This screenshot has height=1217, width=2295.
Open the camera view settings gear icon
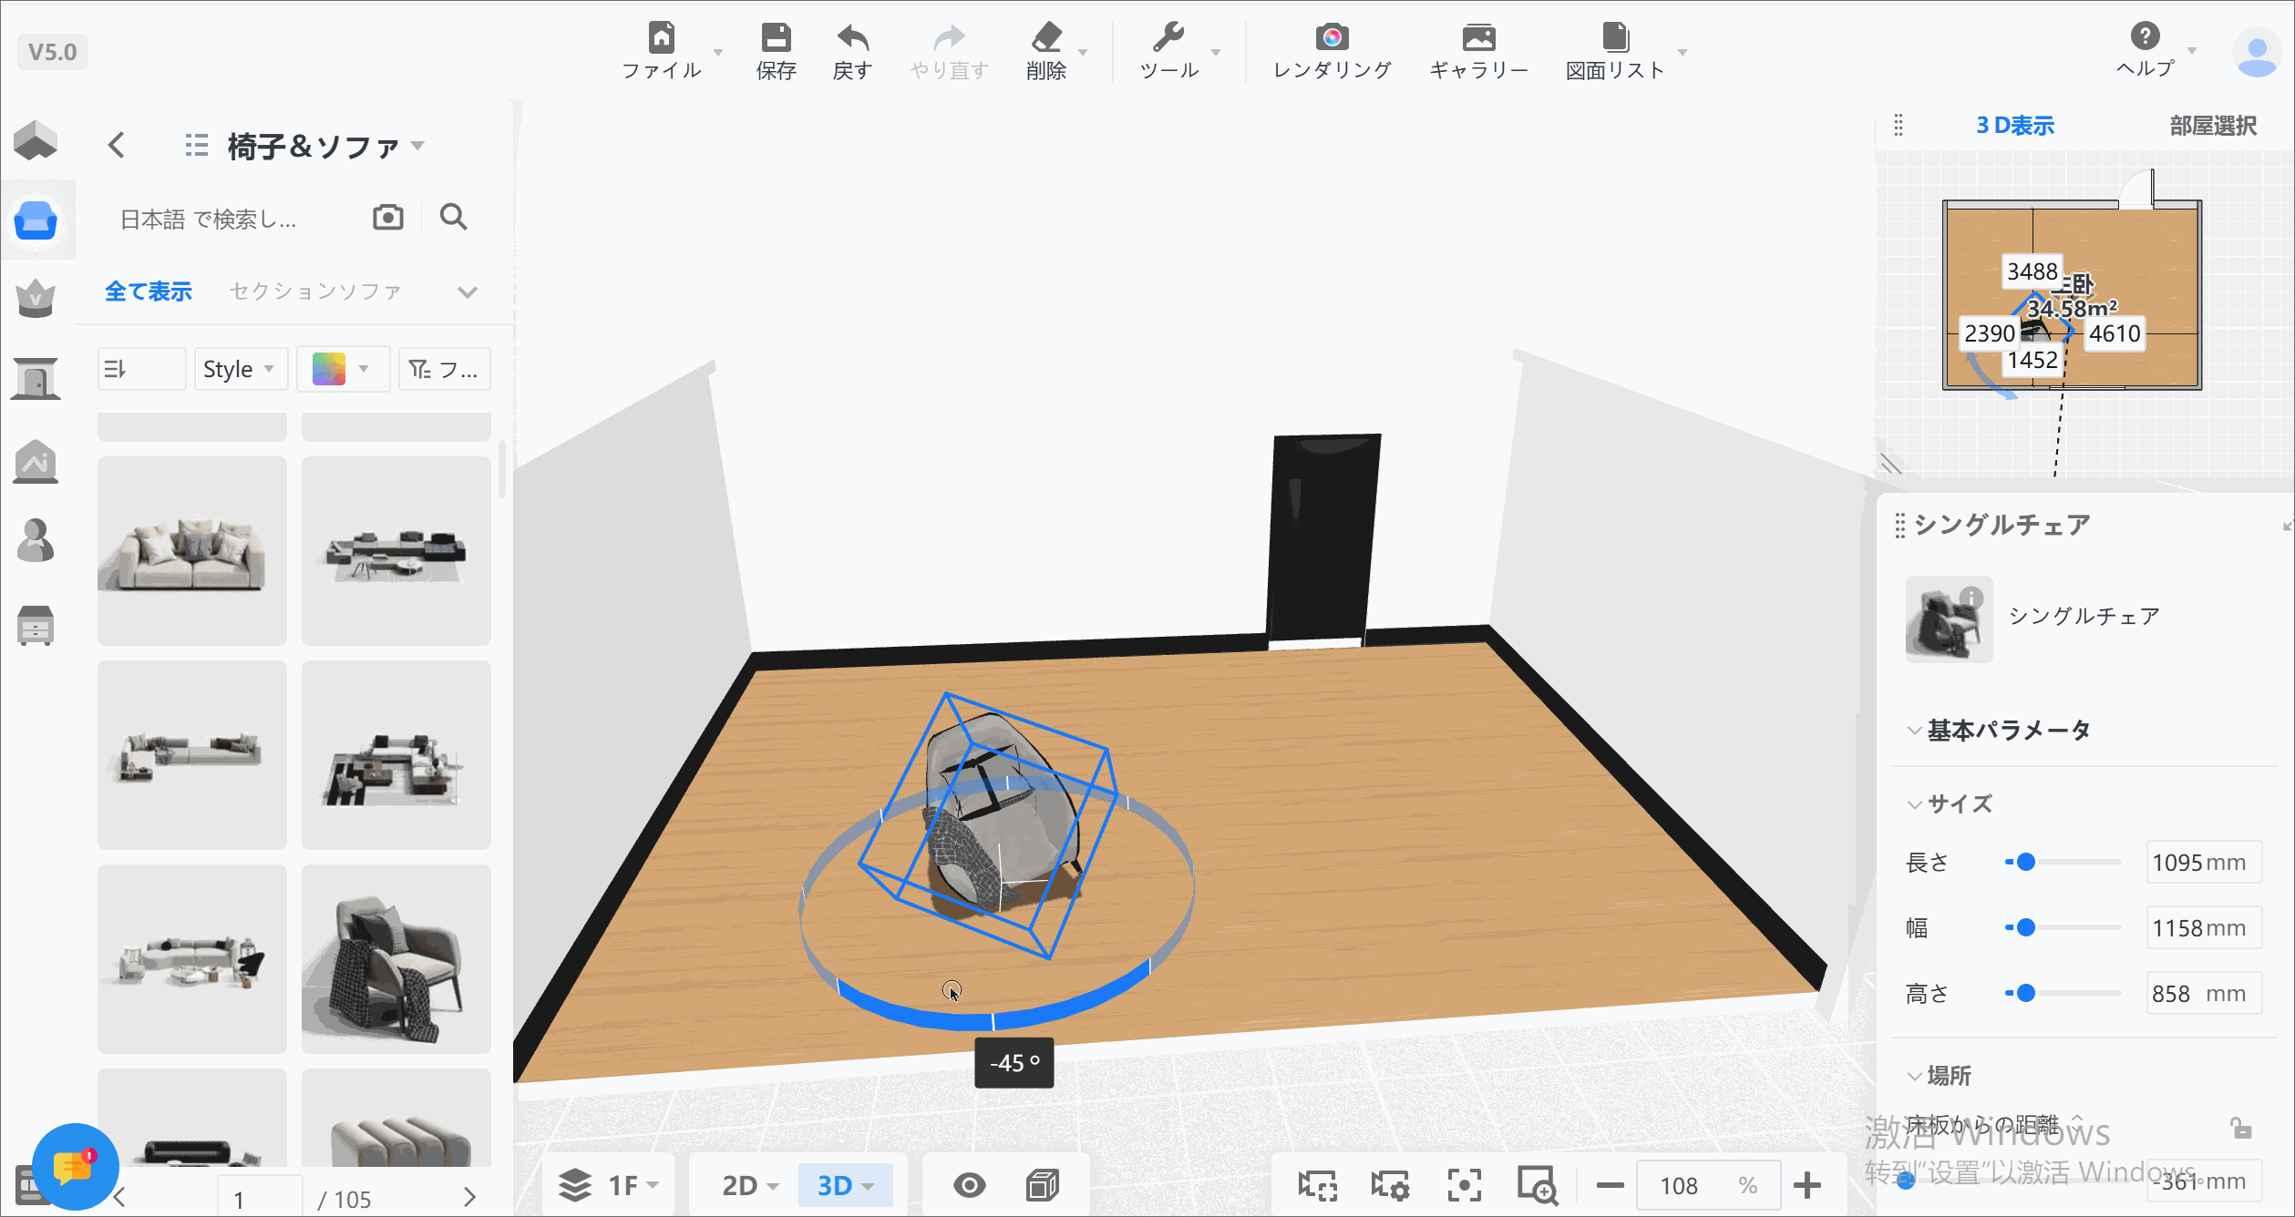(x=1390, y=1186)
